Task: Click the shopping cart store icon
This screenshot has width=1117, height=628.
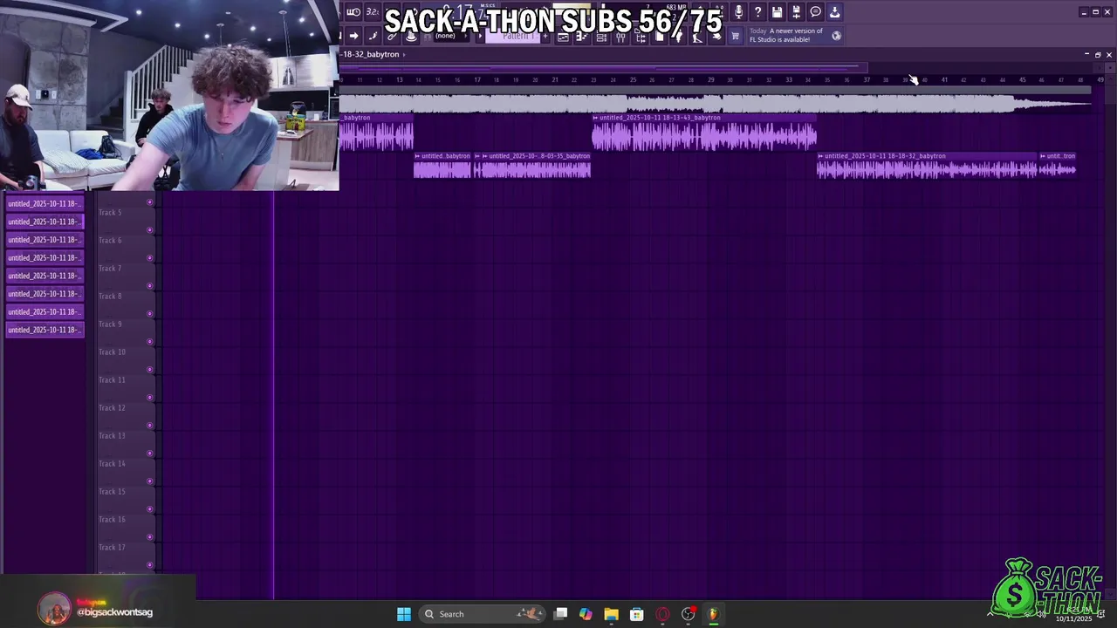Action: pos(735,36)
